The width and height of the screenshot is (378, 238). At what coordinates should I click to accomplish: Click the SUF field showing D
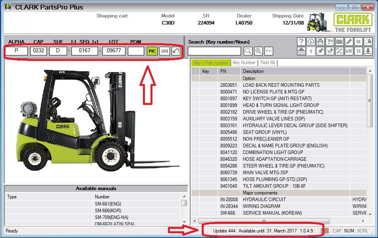coord(58,51)
